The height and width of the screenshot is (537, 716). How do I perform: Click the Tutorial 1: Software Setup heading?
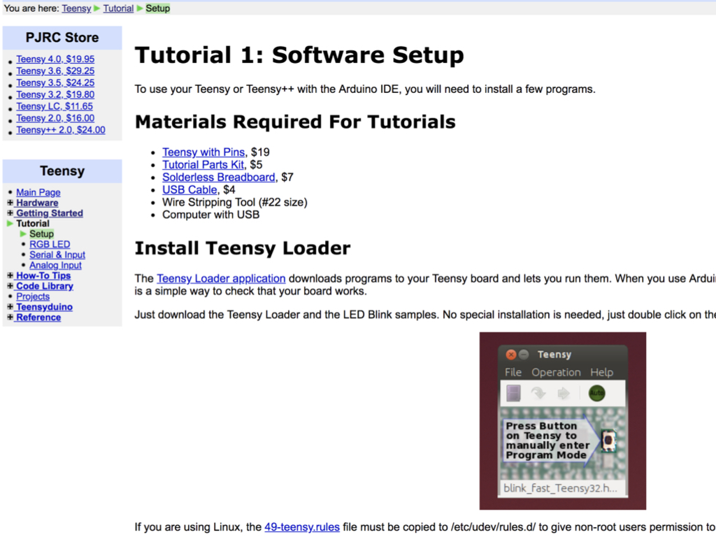(x=299, y=55)
